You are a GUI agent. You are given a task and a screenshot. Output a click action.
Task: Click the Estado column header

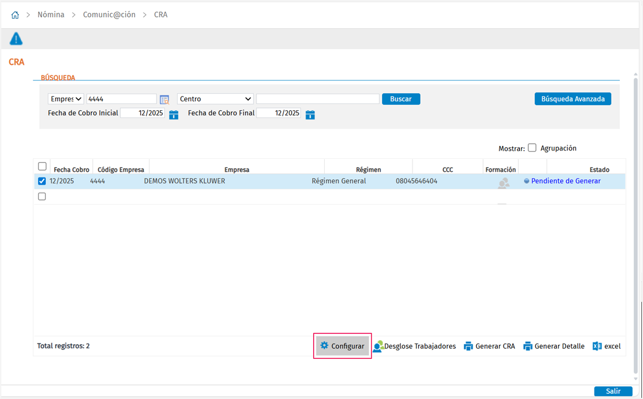pyautogui.click(x=599, y=170)
